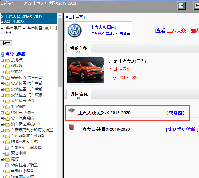This screenshot has height=178, width=199.
Task: Click the 年份:2019-2020 red text
Action: coord(124,78)
